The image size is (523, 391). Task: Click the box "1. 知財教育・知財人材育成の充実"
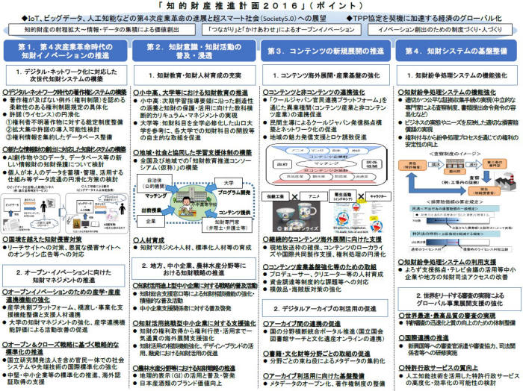coord(195,75)
